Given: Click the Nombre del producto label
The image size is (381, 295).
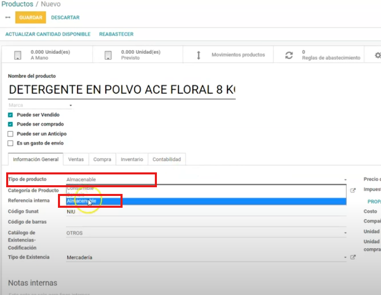Looking at the screenshot, I should coord(32,76).
